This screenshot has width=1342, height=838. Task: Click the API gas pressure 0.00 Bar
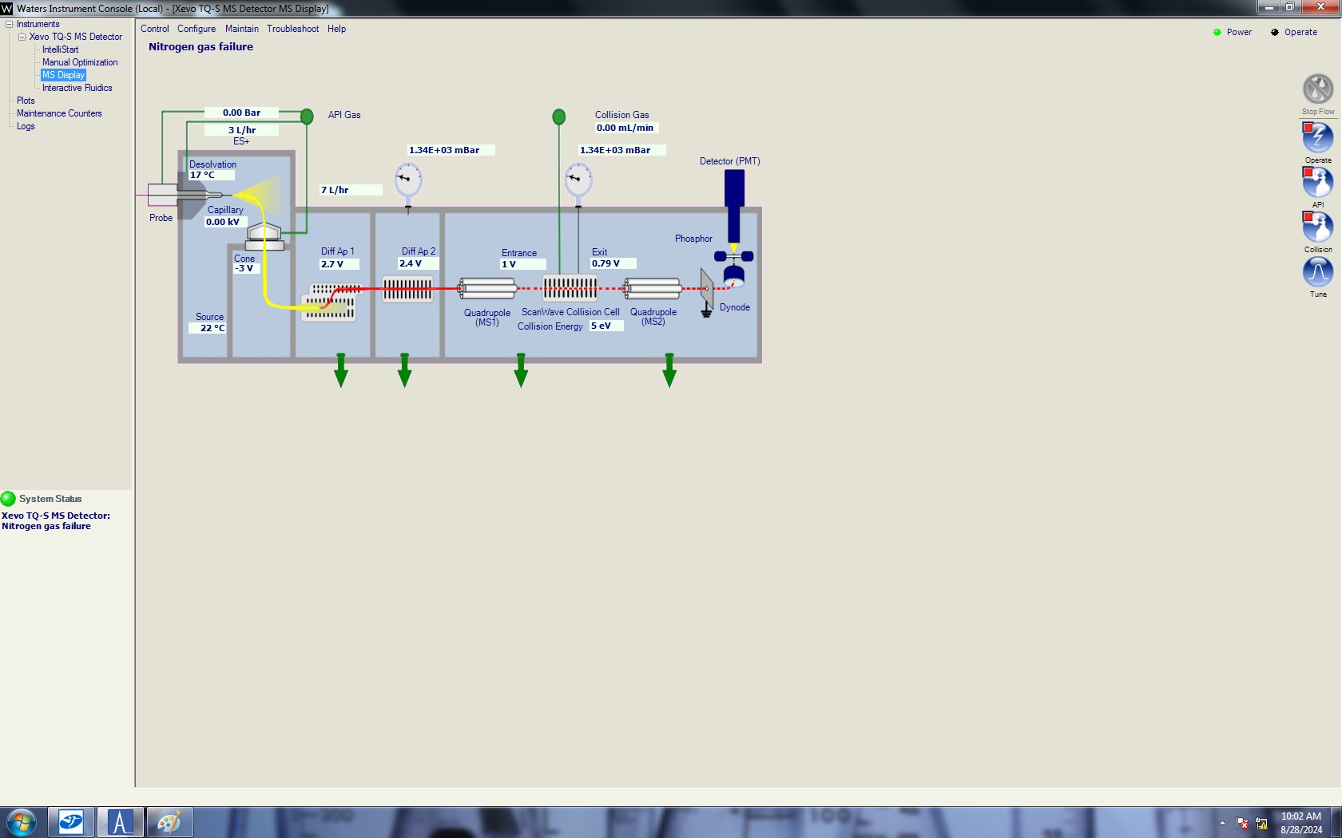pos(241,113)
